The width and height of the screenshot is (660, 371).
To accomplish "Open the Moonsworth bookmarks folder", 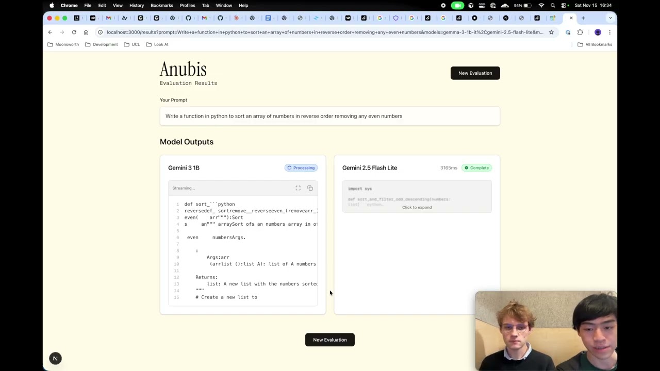I will pos(63,44).
